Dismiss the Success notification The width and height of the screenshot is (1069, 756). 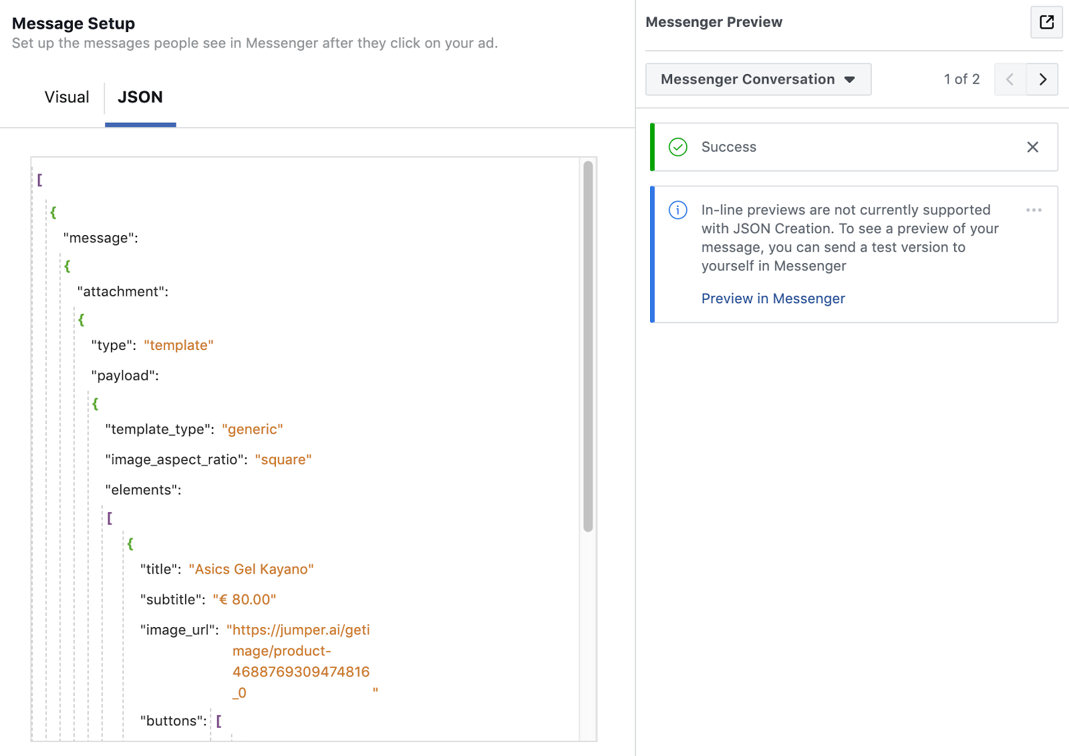[1032, 147]
